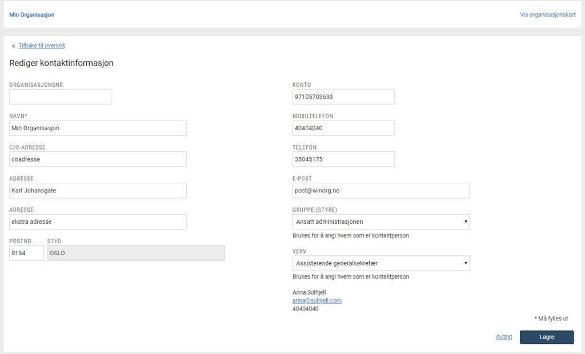
Task: Click the contact name Anna Solhjell
Action: point(309,292)
